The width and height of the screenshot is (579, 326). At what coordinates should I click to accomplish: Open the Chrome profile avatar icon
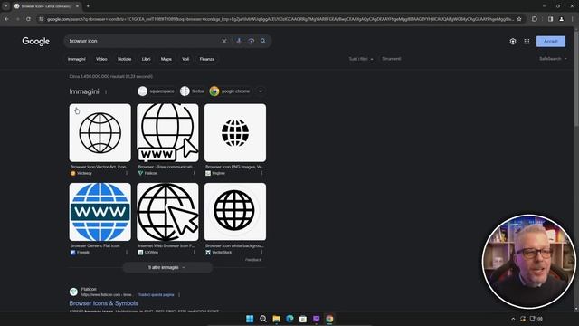(561, 19)
